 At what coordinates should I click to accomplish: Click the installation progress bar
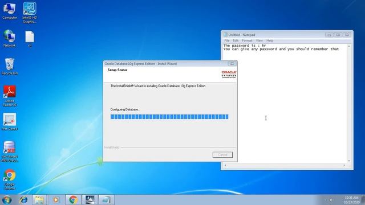[169, 117]
